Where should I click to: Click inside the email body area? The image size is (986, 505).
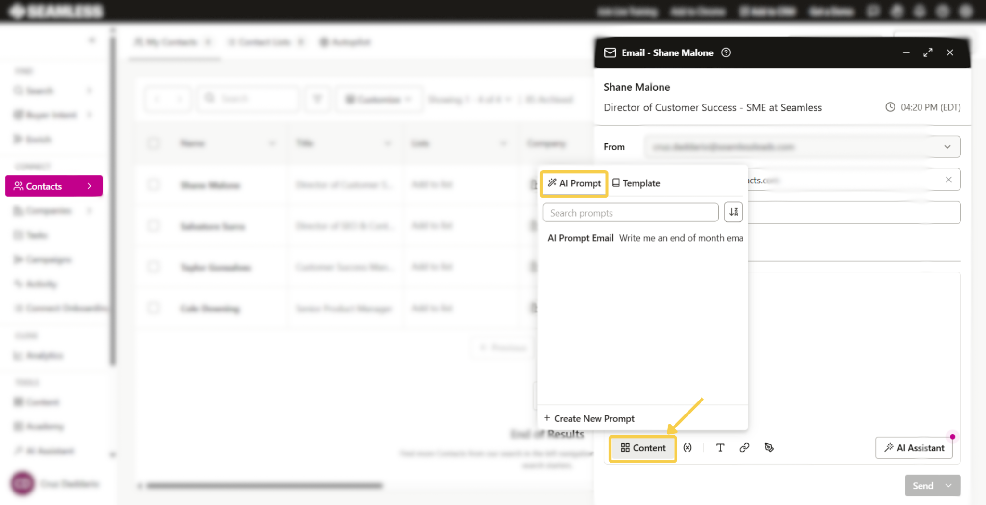(x=855, y=351)
